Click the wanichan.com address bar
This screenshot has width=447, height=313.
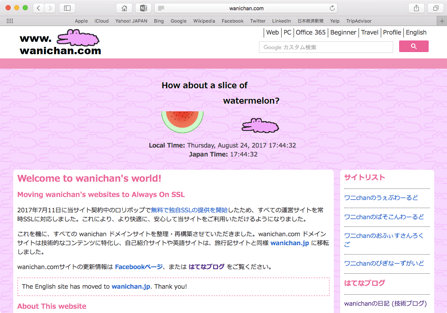click(246, 8)
